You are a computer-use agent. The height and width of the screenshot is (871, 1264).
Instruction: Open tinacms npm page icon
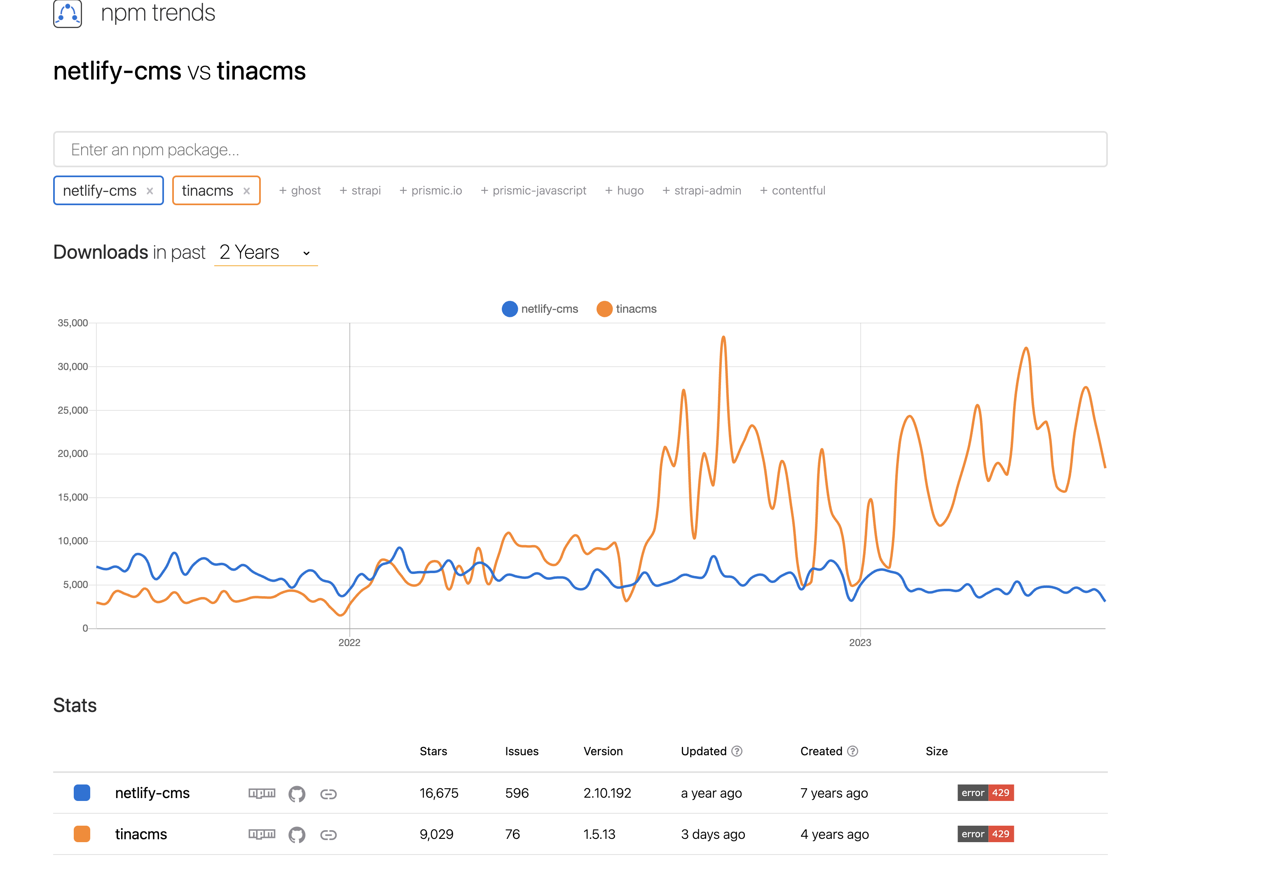tap(262, 834)
